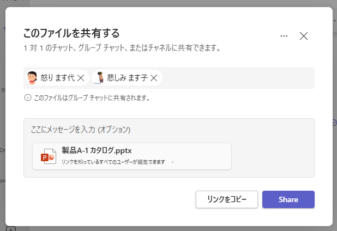Click the 悲しみ ます子 avatar picture

99,78
